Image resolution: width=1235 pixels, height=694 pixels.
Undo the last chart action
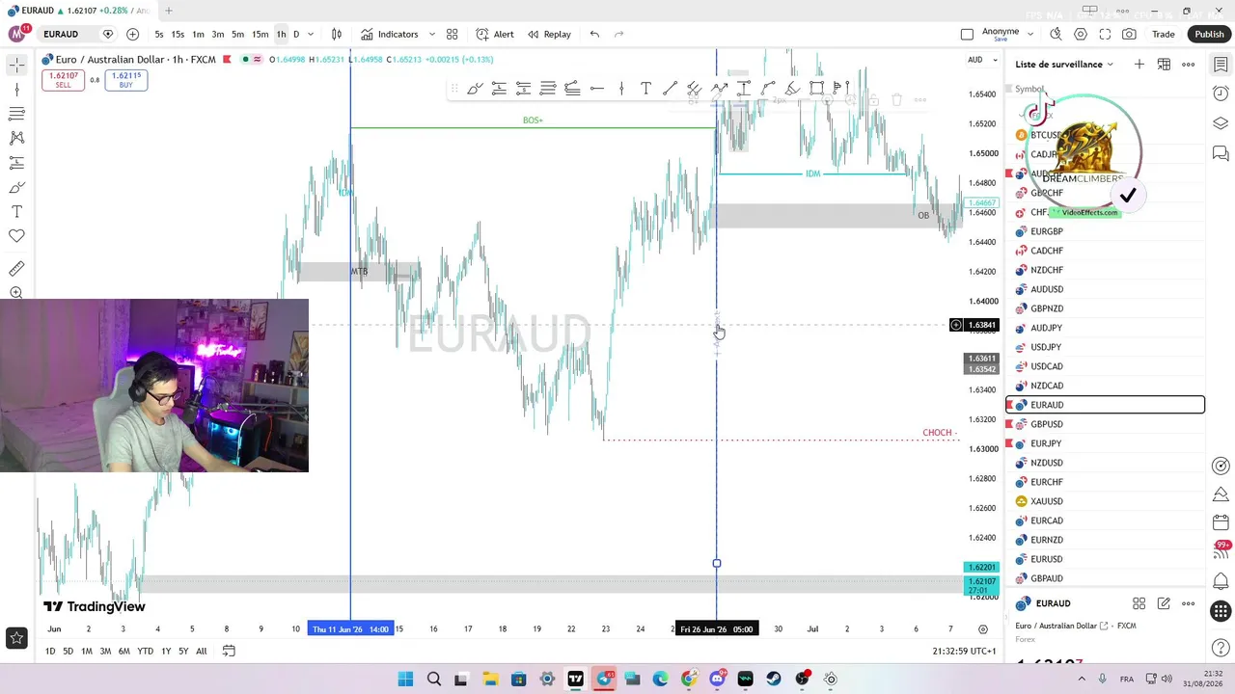(594, 35)
